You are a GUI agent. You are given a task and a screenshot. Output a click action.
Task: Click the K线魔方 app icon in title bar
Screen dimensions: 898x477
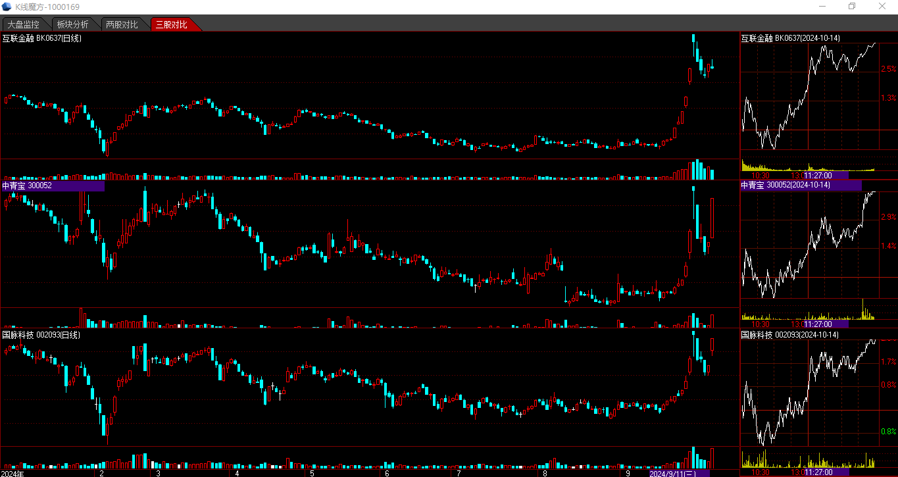(7, 7)
